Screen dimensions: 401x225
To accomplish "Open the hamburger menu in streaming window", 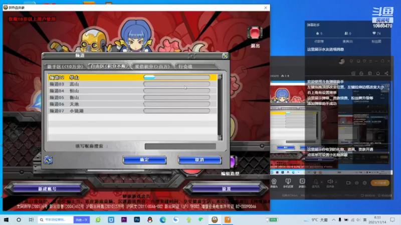I will (370, 61).
